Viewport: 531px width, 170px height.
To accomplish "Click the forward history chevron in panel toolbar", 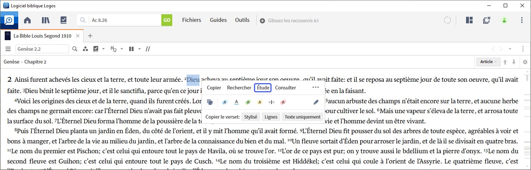I will tap(501, 49).
